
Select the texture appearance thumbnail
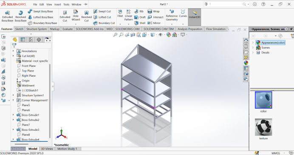[263, 127]
